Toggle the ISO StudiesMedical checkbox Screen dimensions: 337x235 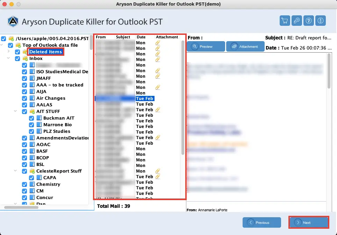click(24, 72)
